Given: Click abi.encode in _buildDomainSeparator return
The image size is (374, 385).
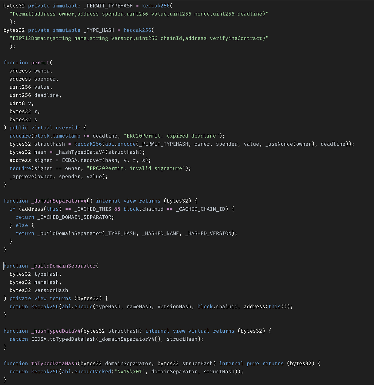Looking at the screenshot, I should coord(77,307).
